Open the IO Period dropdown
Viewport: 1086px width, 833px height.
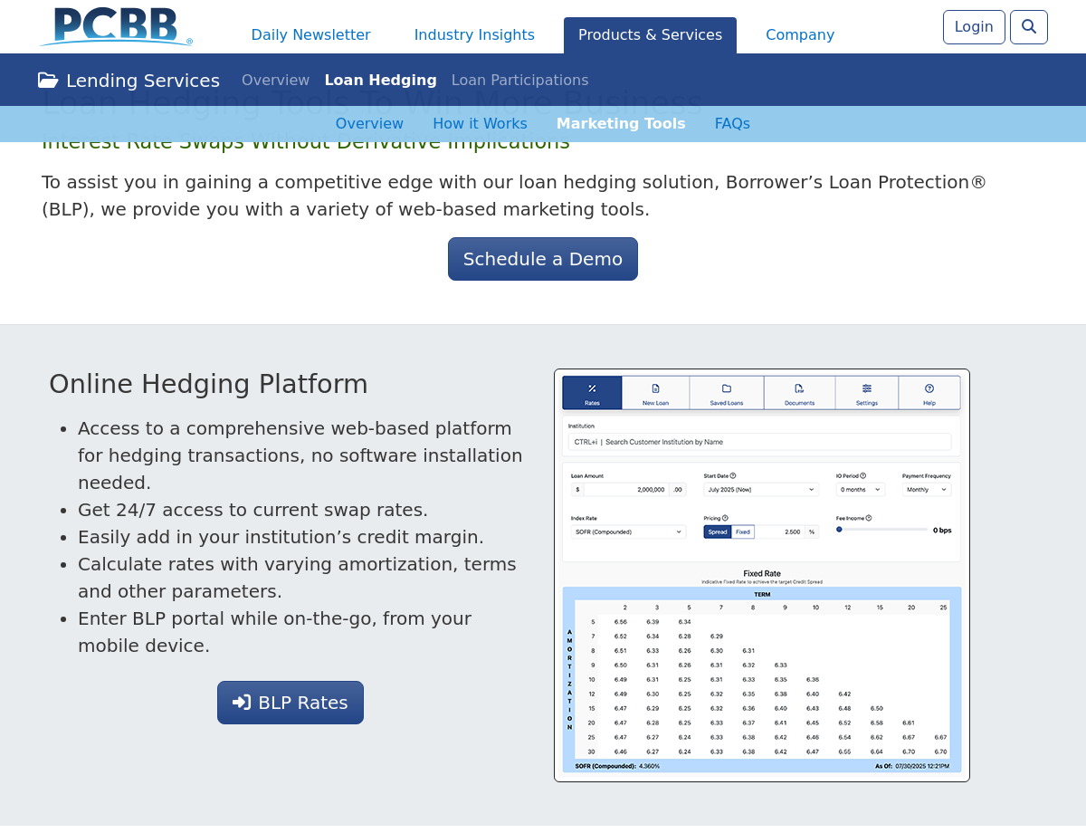point(860,490)
